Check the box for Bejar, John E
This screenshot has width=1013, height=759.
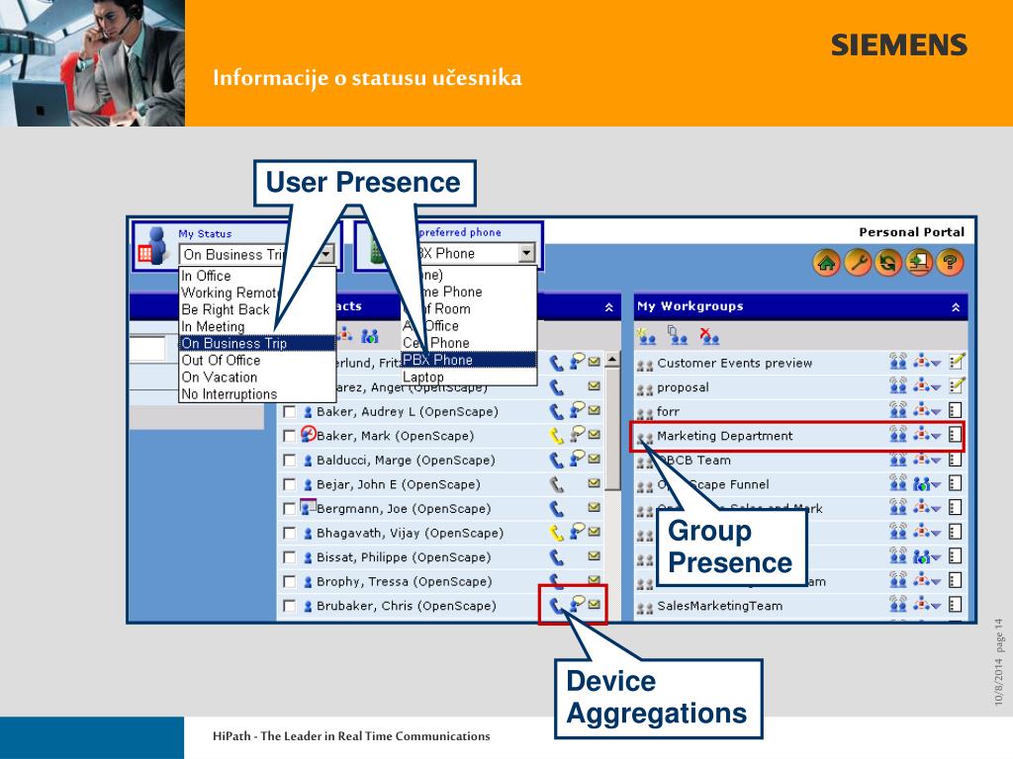(x=290, y=484)
